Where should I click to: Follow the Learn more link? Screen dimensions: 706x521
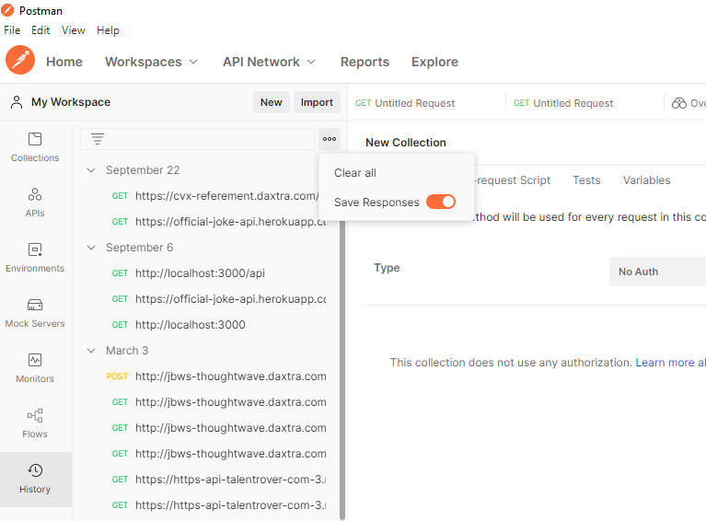pyautogui.click(x=670, y=363)
